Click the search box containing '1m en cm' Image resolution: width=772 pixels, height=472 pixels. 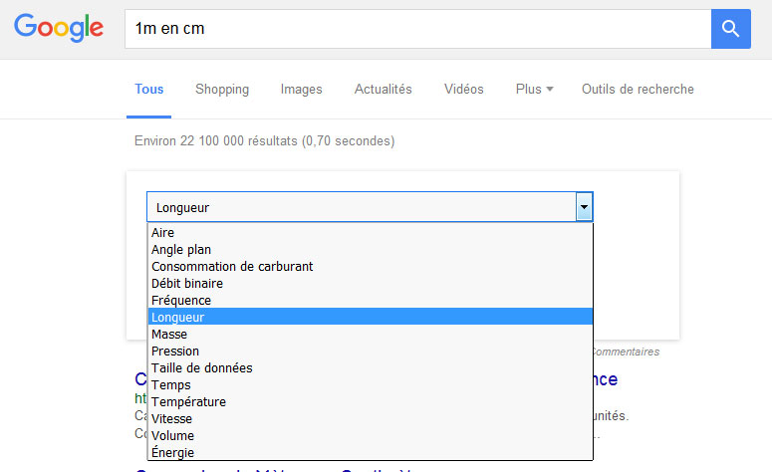tap(416, 29)
